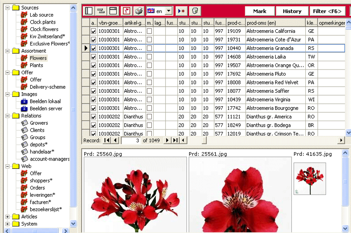Viewport: 351px width, 233px height.
Task: Select the 41635.jpg small flower thumbnail
Action: [310, 178]
